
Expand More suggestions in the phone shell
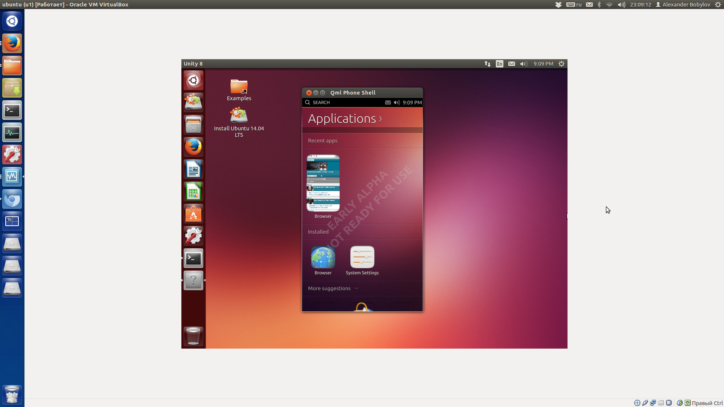tap(333, 288)
